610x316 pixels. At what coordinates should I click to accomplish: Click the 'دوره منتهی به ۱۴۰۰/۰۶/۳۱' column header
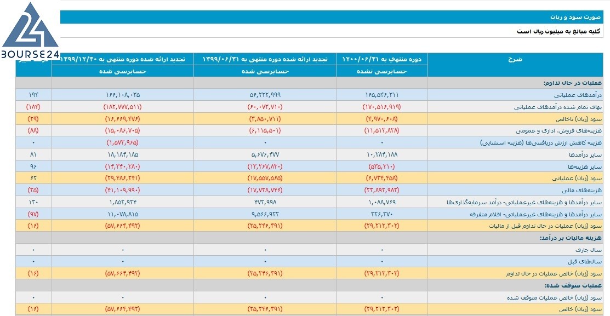[x=381, y=59]
